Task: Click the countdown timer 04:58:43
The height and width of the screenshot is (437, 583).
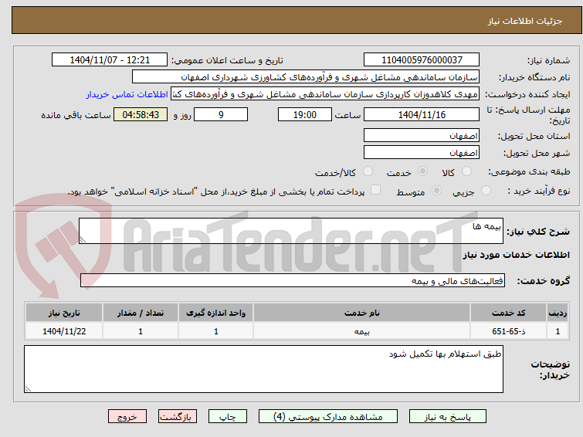Action: click(141, 114)
